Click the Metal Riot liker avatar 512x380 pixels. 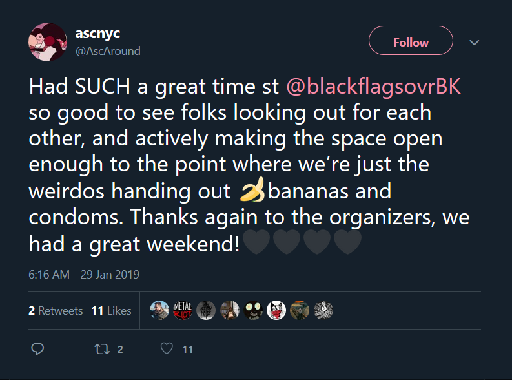(183, 311)
